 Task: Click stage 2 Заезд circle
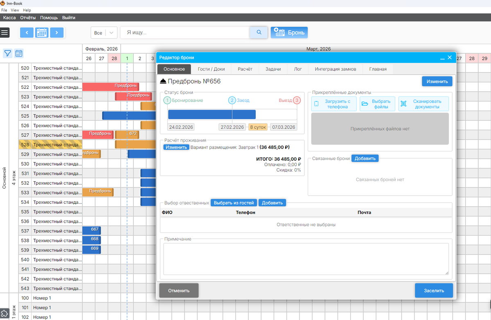click(x=232, y=100)
